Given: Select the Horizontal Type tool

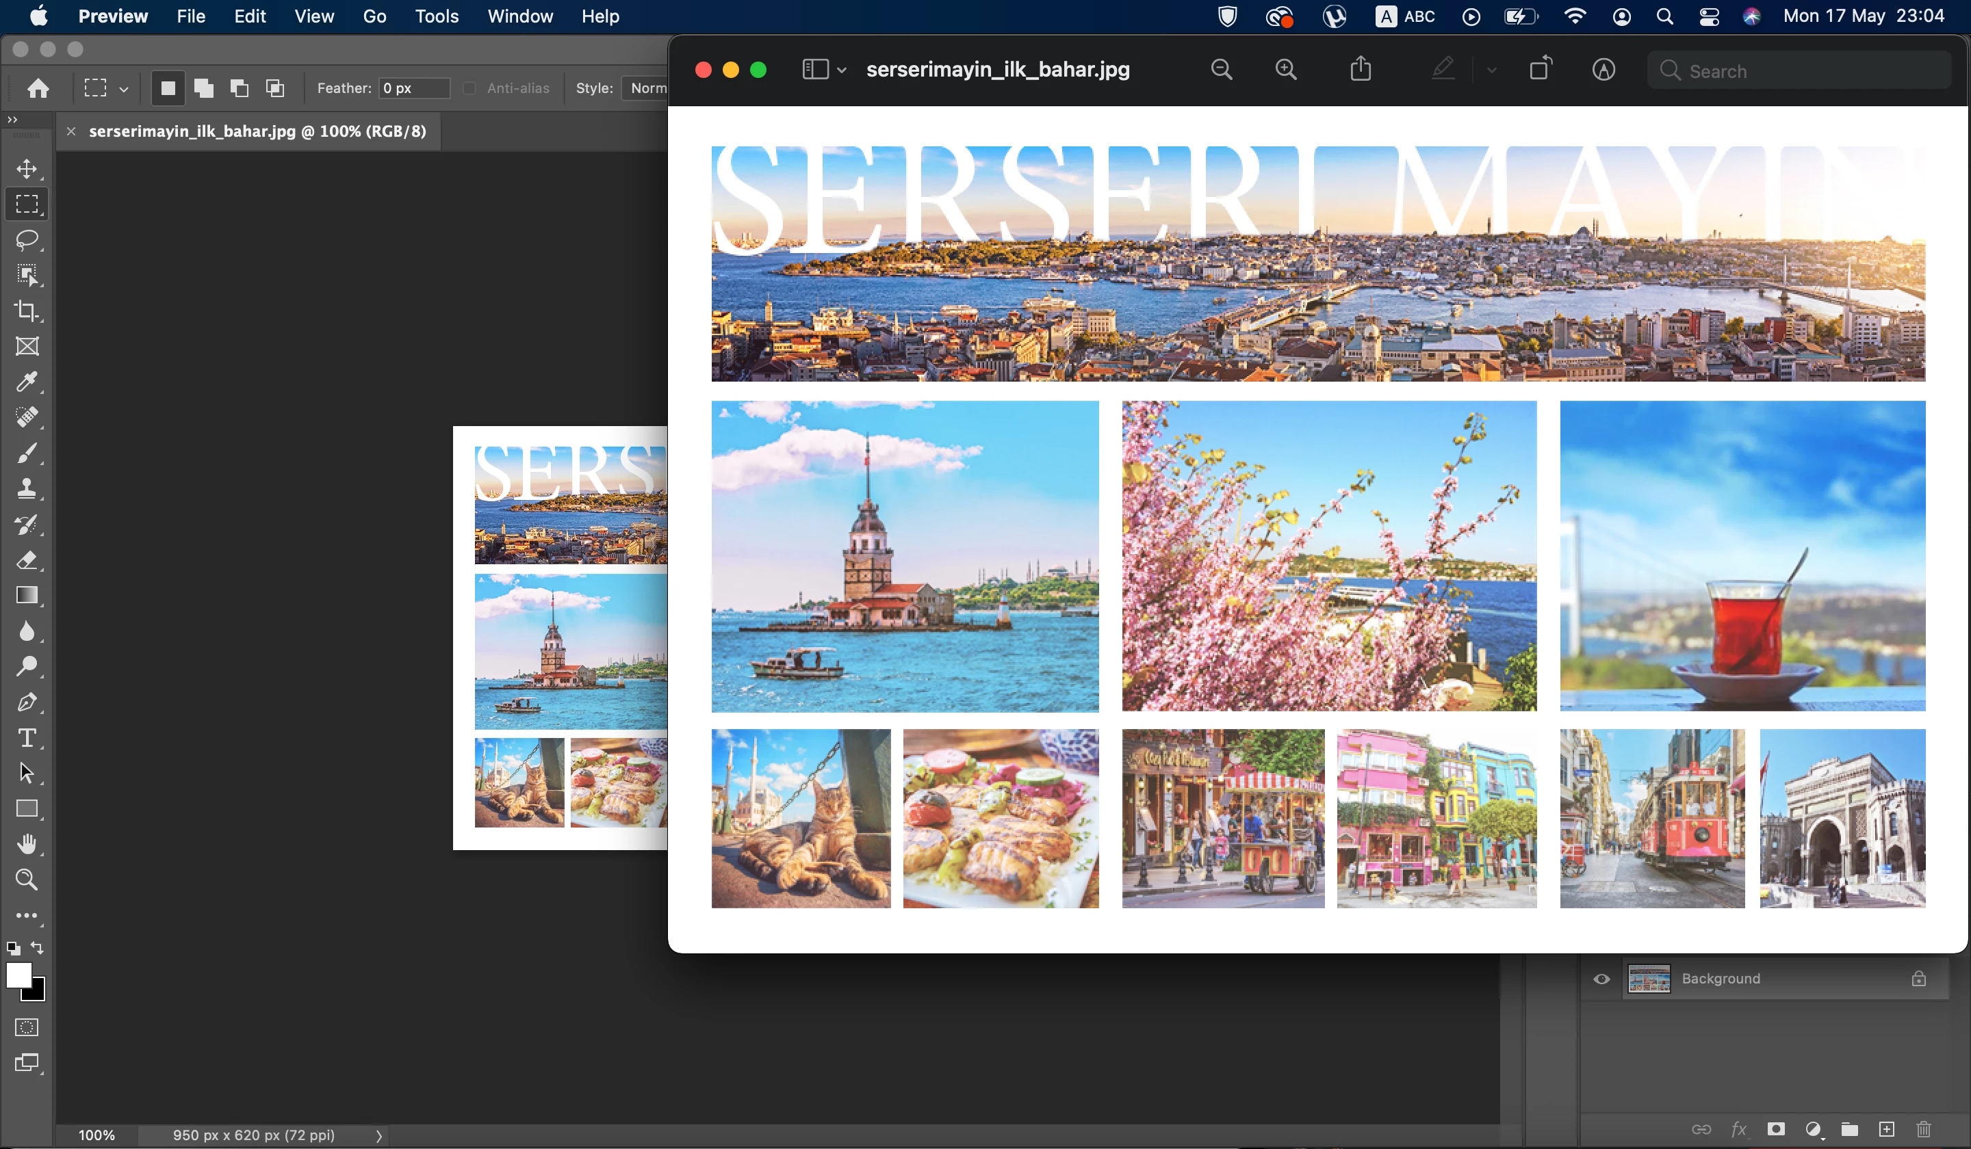Looking at the screenshot, I should click(27, 738).
